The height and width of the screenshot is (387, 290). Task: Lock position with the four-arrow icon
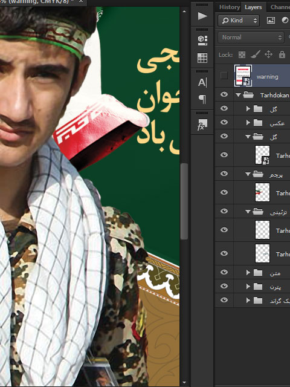pyautogui.click(x=268, y=54)
